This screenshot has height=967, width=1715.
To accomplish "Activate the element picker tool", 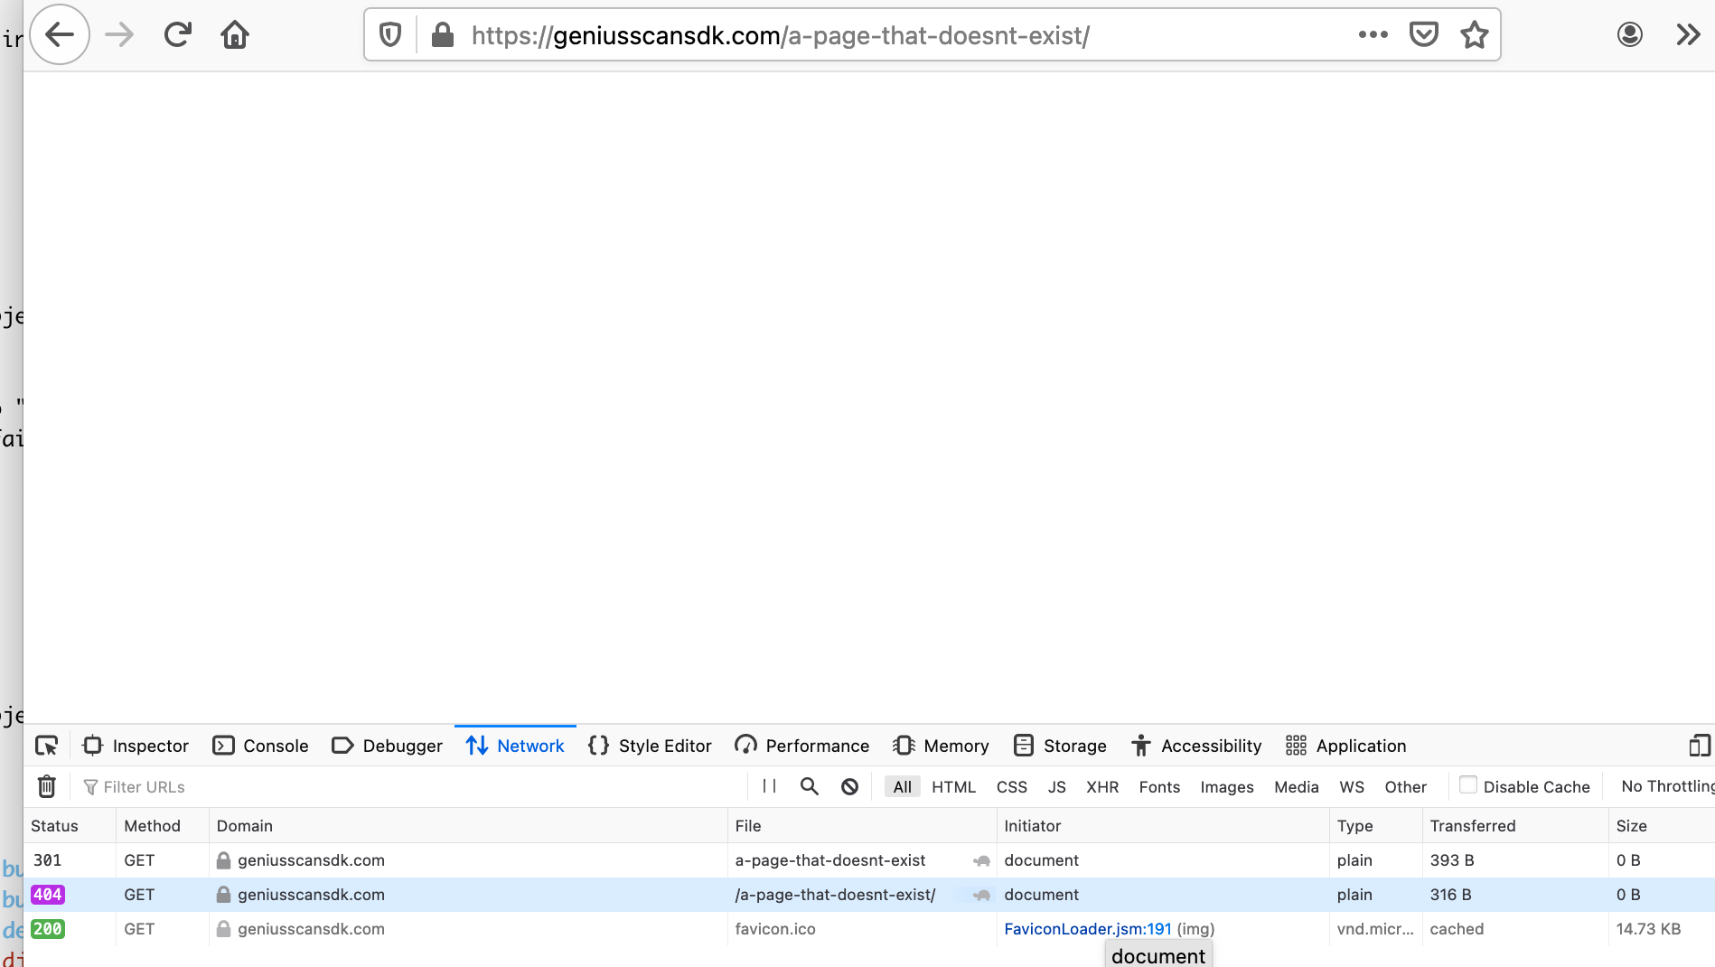I will click(46, 746).
